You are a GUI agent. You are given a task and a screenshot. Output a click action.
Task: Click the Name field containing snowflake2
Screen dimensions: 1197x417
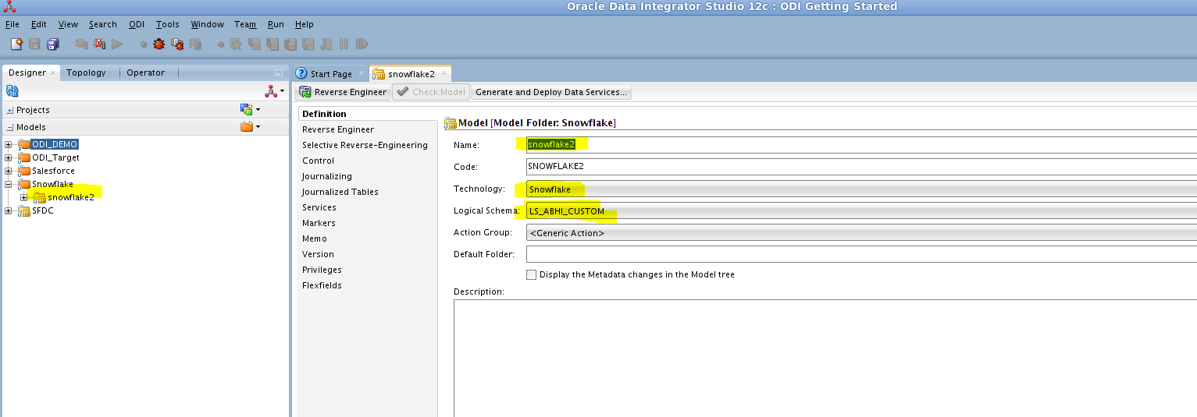pyautogui.click(x=861, y=145)
